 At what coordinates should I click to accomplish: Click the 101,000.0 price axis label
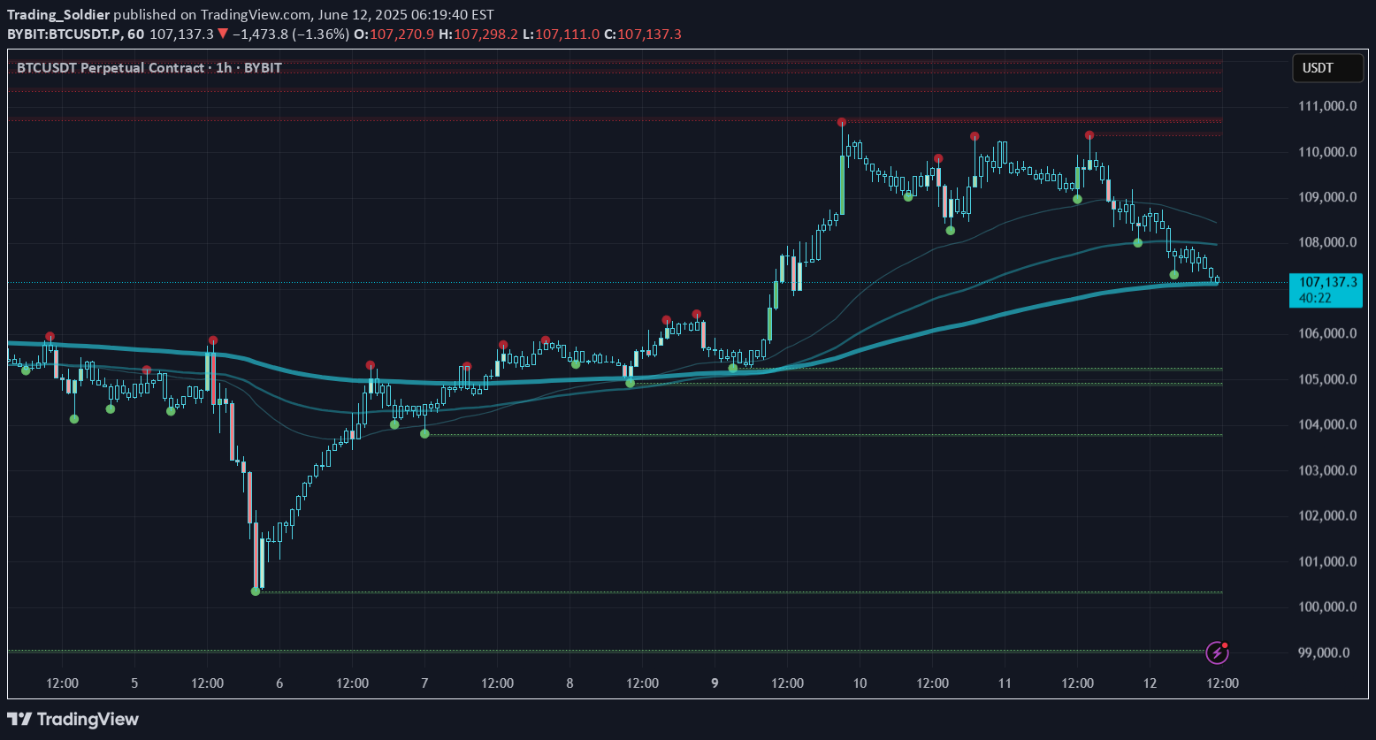1328,561
